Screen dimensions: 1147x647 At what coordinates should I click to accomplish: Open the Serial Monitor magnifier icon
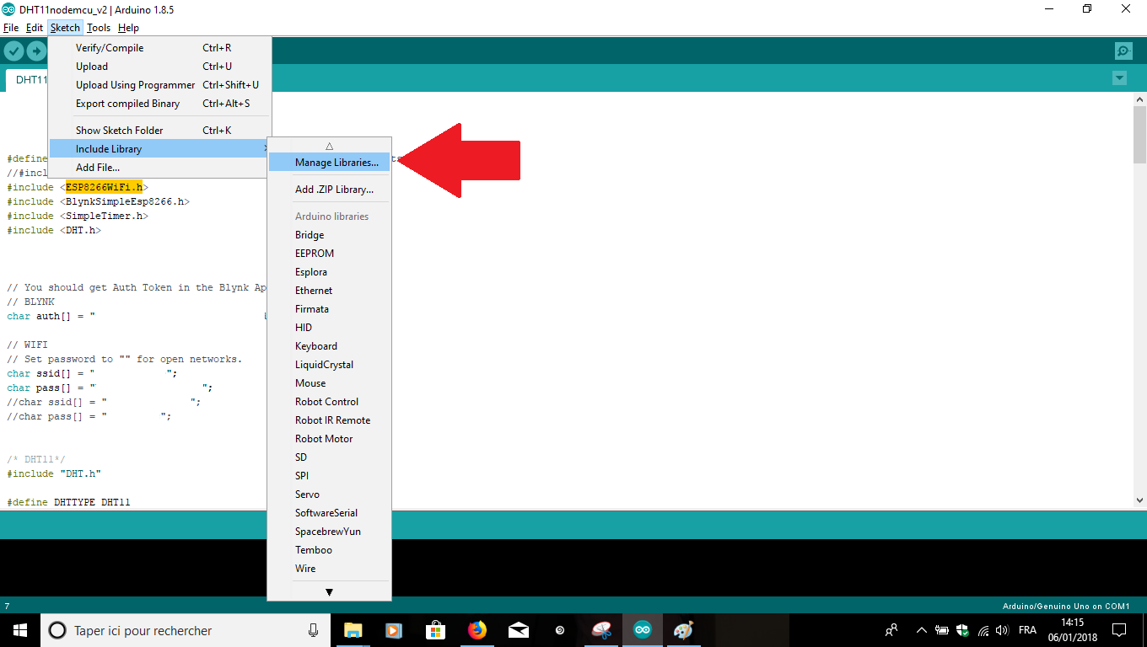coord(1123,51)
